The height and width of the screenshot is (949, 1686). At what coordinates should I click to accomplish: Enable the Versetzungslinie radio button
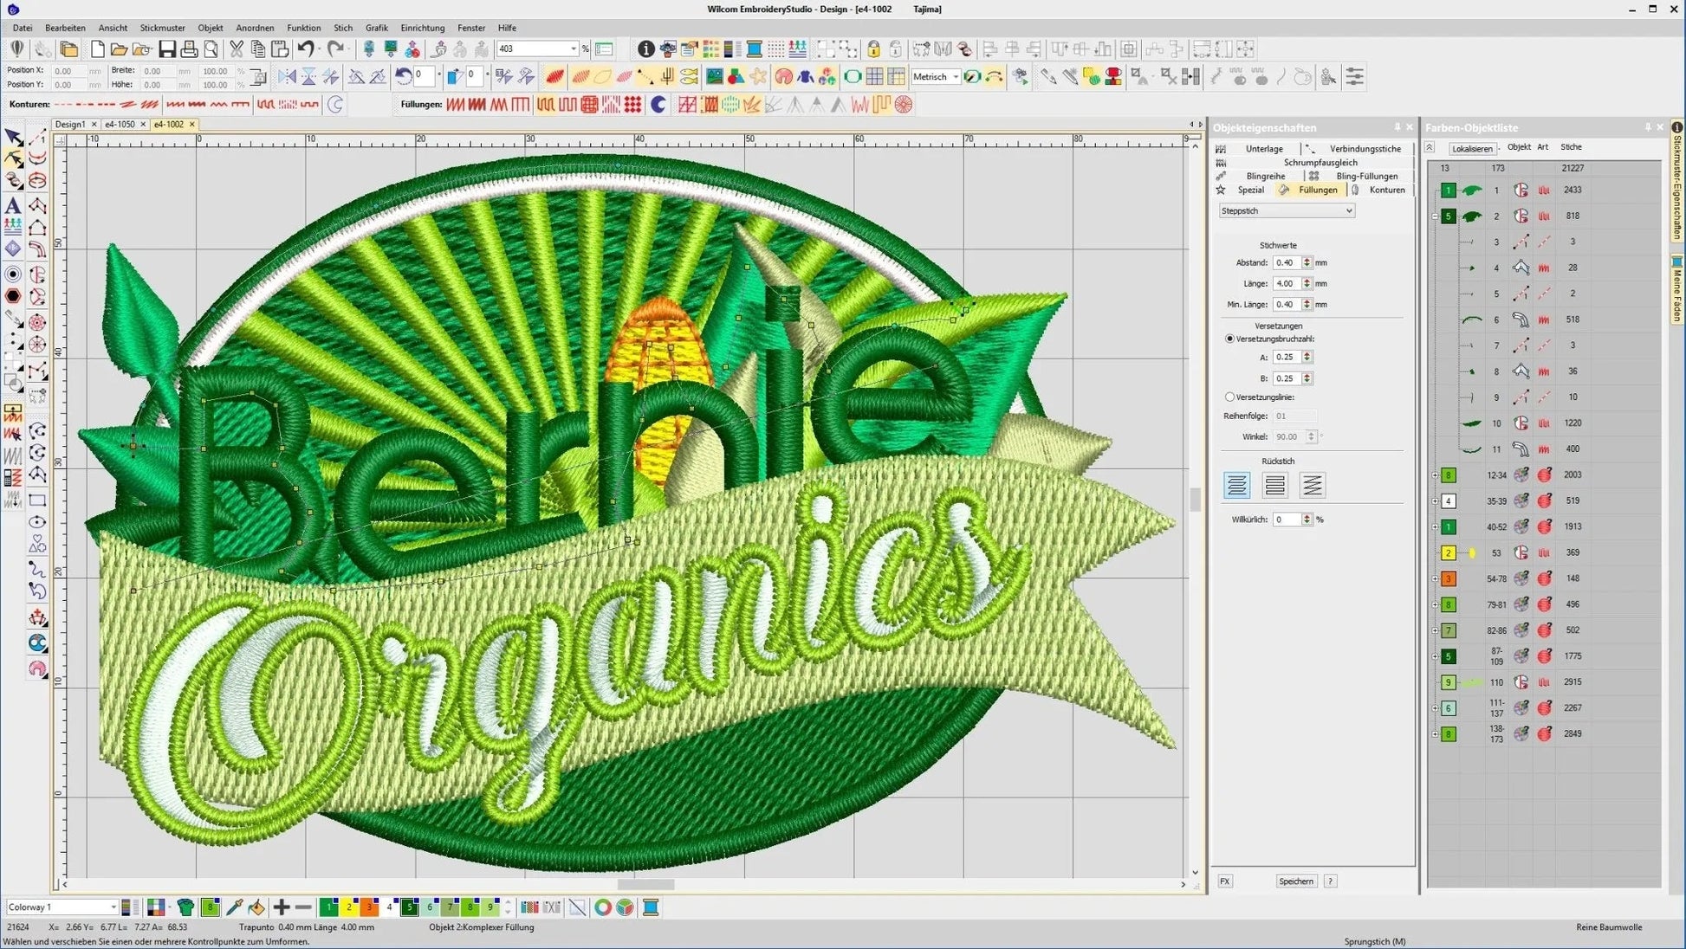click(1230, 397)
